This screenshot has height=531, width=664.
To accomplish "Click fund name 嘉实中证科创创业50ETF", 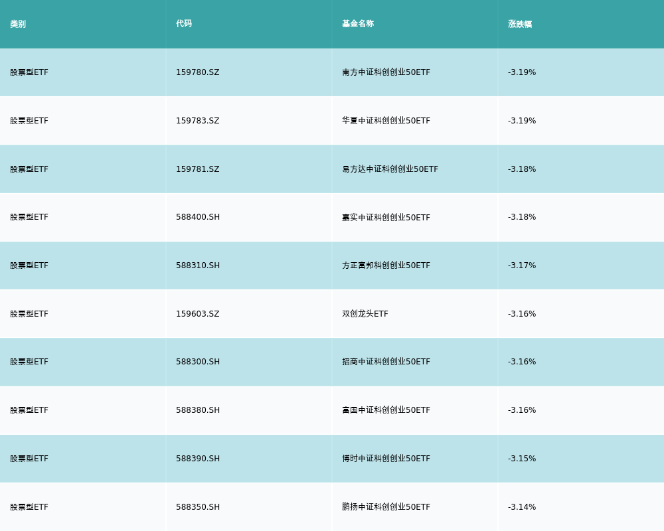I will [386, 217].
